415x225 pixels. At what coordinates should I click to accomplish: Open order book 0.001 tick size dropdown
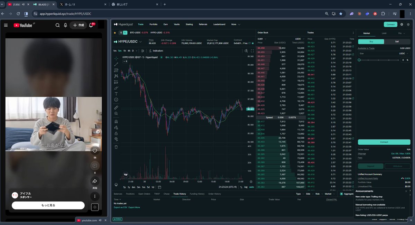tap(261, 39)
